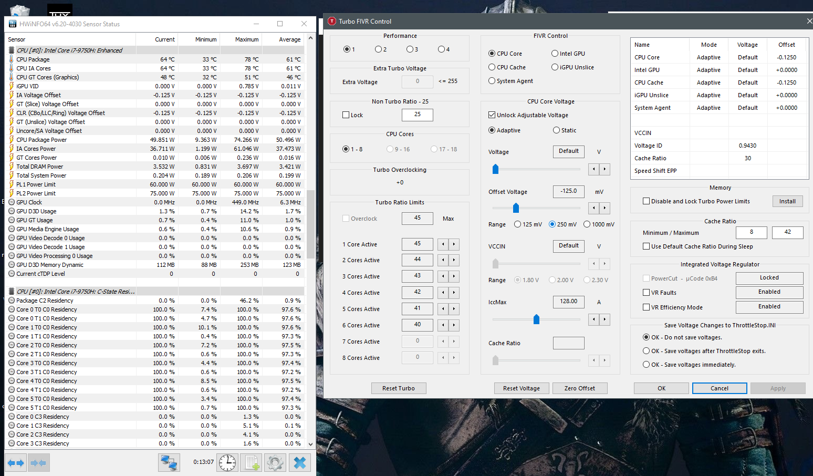813x476 pixels.
Task: Decrease Voltage slider with left arrow
Action: tap(594, 169)
